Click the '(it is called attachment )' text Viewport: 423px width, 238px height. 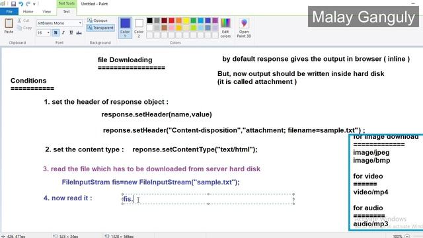point(257,82)
